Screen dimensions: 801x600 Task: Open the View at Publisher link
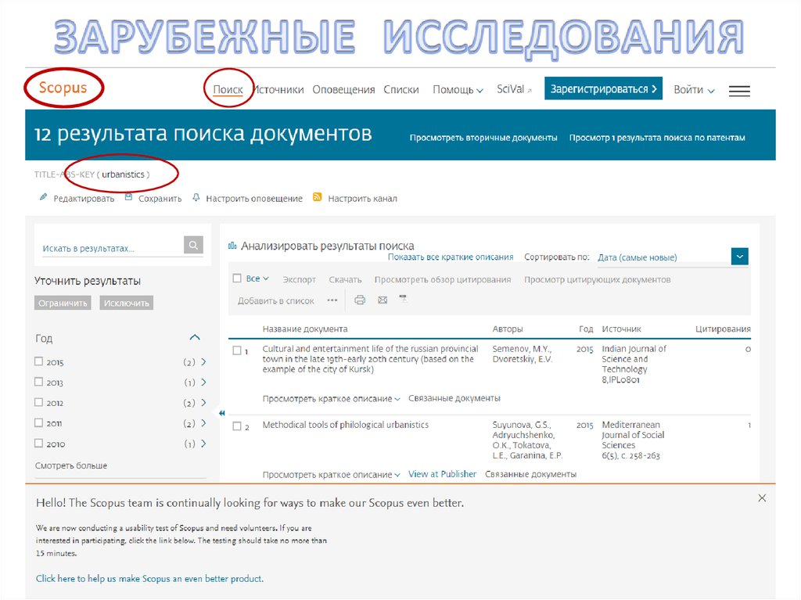click(442, 474)
